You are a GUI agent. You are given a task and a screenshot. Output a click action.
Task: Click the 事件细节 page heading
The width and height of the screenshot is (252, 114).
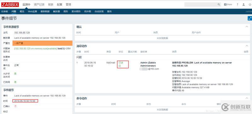pyautogui.click(x=9, y=19)
